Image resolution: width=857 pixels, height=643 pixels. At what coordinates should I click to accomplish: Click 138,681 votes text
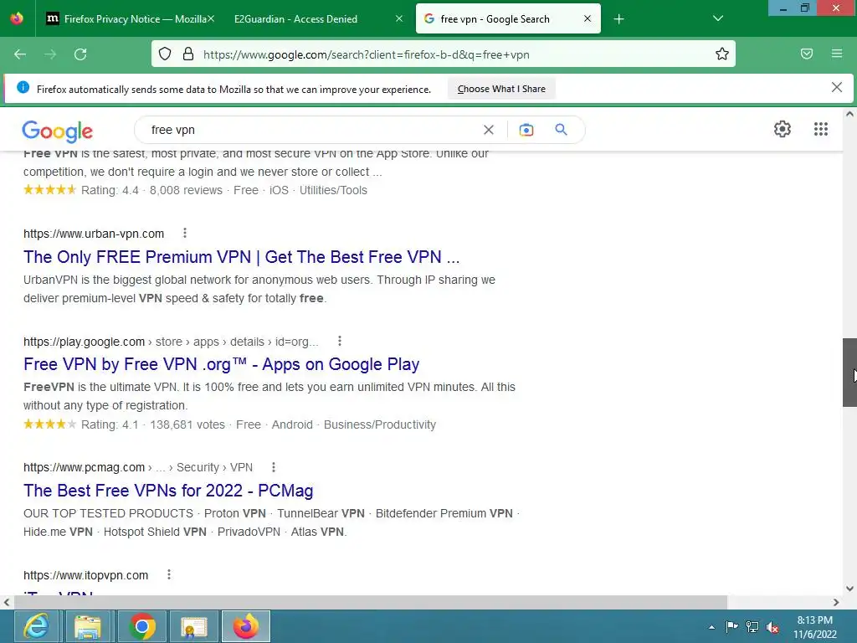point(187,424)
